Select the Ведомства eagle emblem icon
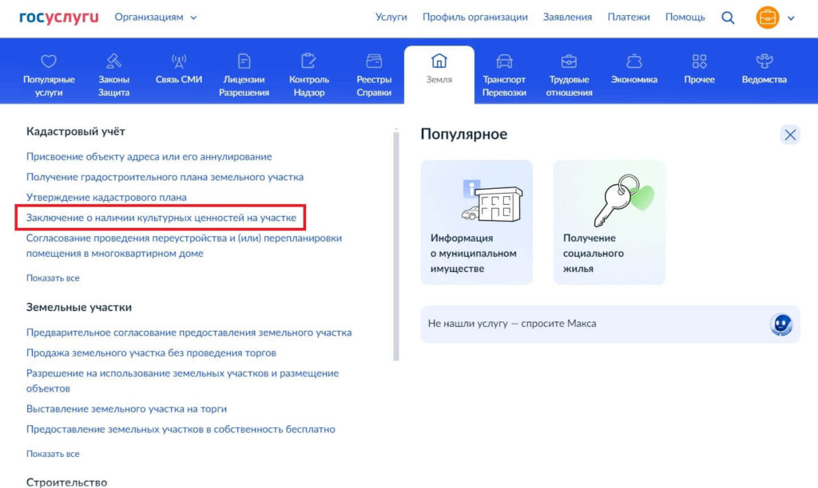The width and height of the screenshot is (818, 488). pyautogui.click(x=764, y=61)
